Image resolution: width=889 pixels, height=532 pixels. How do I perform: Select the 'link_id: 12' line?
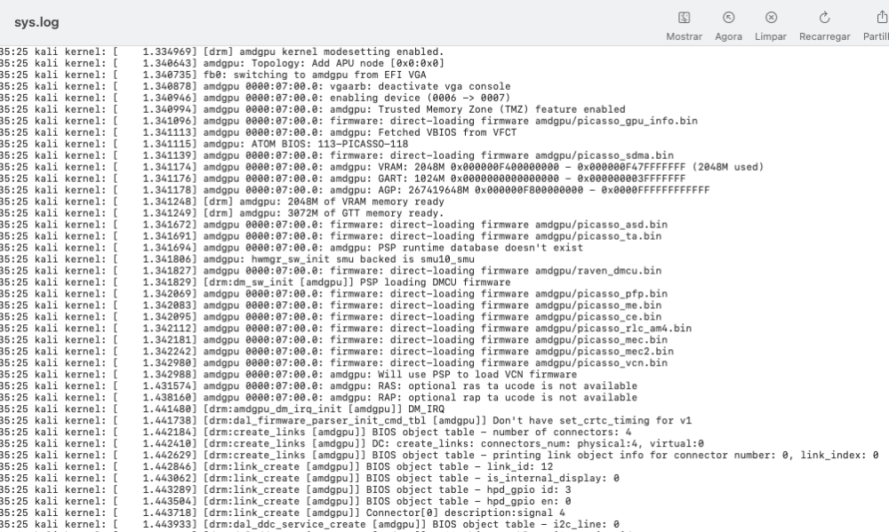[x=276, y=466]
